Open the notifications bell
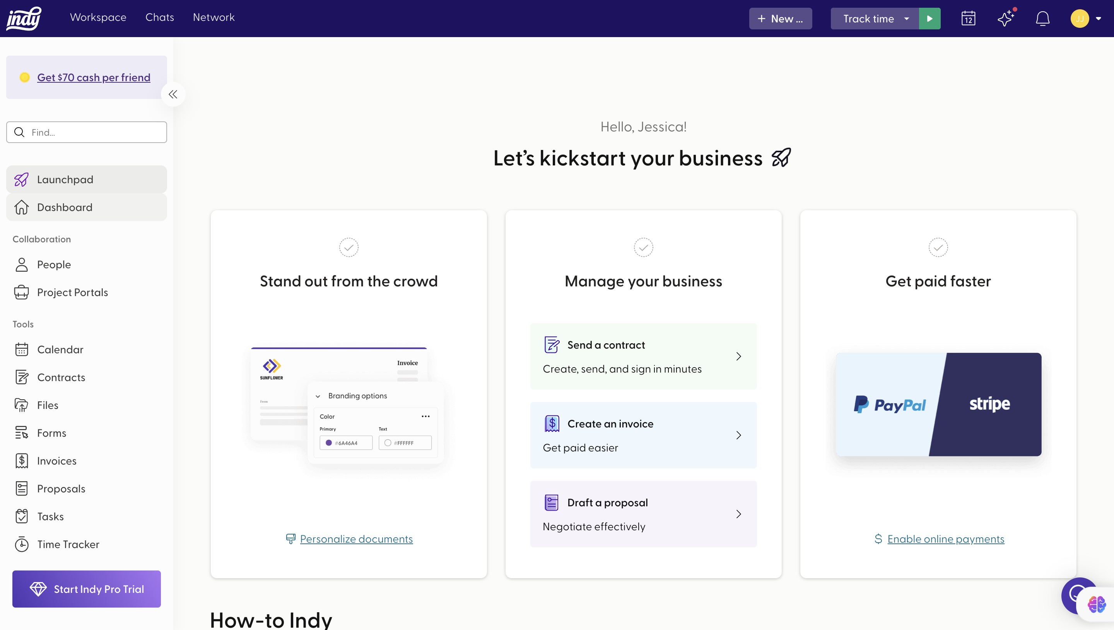Image resolution: width=1114 pixels, height=630 pixels. click(1042, 19)
